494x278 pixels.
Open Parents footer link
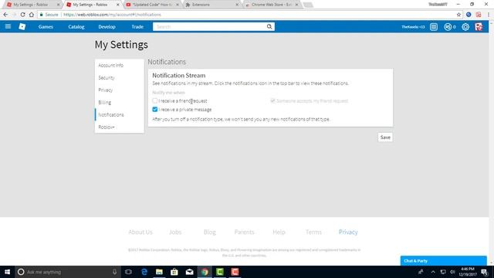click(x=244, y=232)
